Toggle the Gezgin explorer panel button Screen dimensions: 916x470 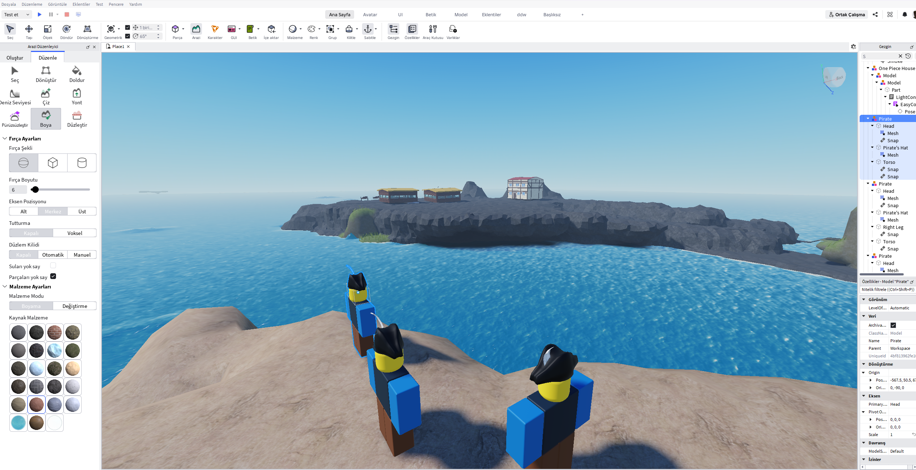click(x=394, y=31)
